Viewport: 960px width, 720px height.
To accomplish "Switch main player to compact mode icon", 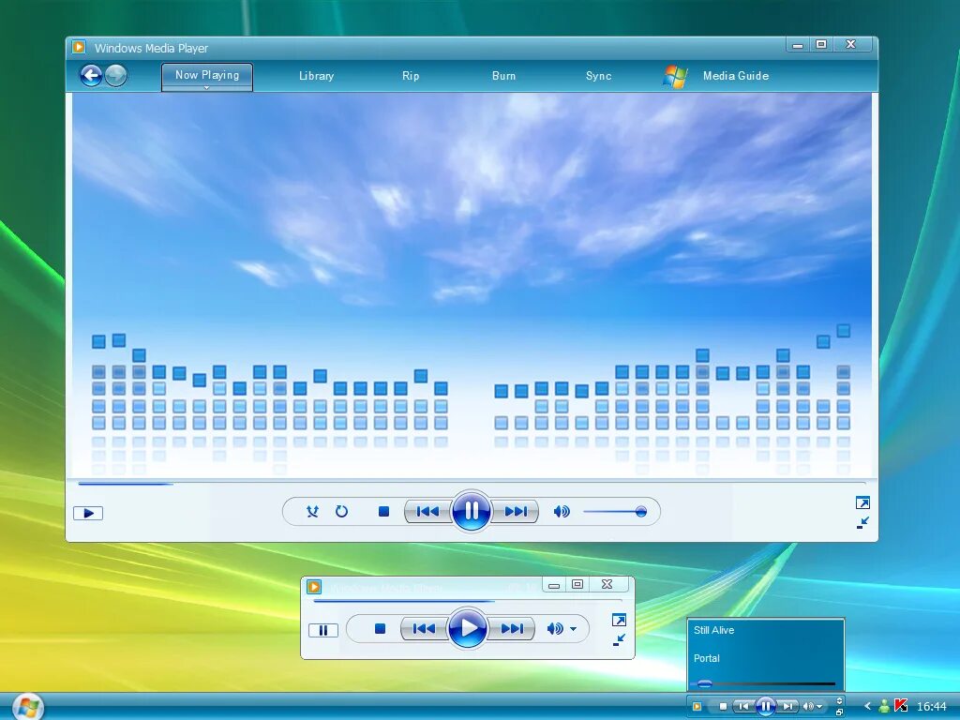I will tap(862, 523).
